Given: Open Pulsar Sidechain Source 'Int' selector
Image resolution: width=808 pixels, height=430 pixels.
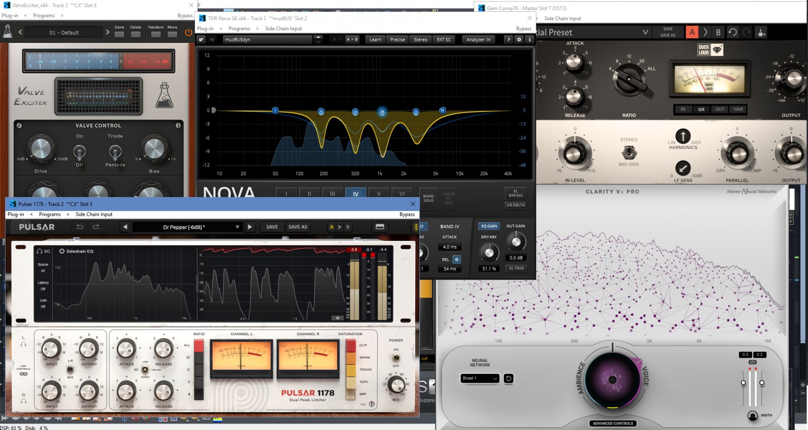Looking at the screenshot, I should pyautogui.click(x=43, y=271).
